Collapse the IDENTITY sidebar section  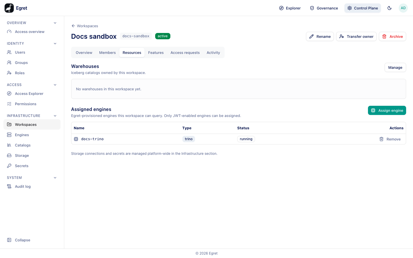coord(55,44)
